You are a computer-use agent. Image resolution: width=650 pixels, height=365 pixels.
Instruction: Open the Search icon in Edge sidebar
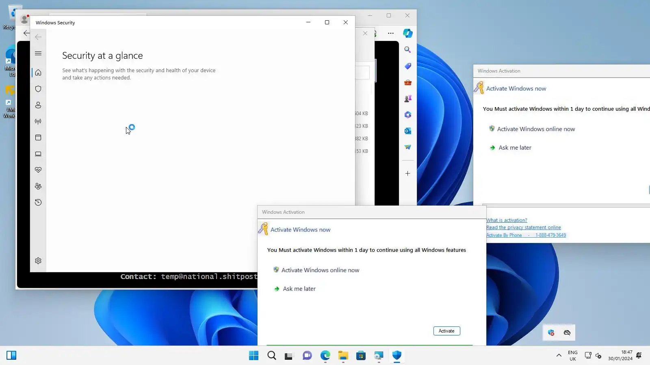click(x=407, y=49)
